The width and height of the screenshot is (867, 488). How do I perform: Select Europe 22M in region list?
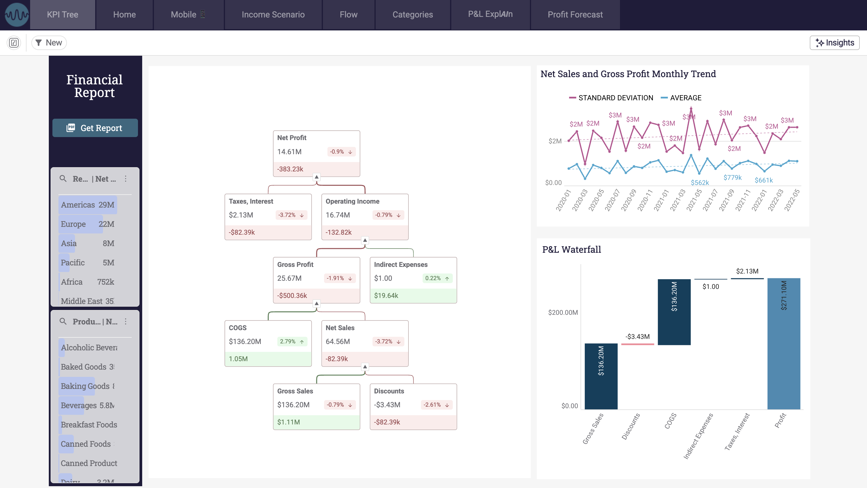[x=88, y=224]
